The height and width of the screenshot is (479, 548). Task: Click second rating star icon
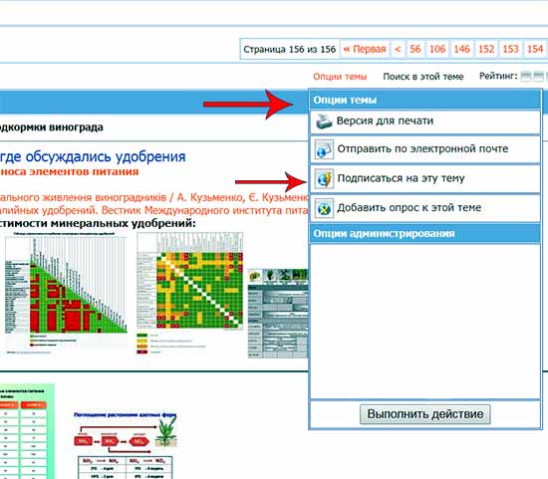(x=538, y=76)
